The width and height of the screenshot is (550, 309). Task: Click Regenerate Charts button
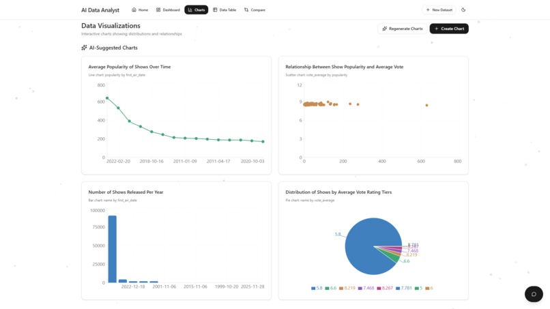click(x=403, y=29)
